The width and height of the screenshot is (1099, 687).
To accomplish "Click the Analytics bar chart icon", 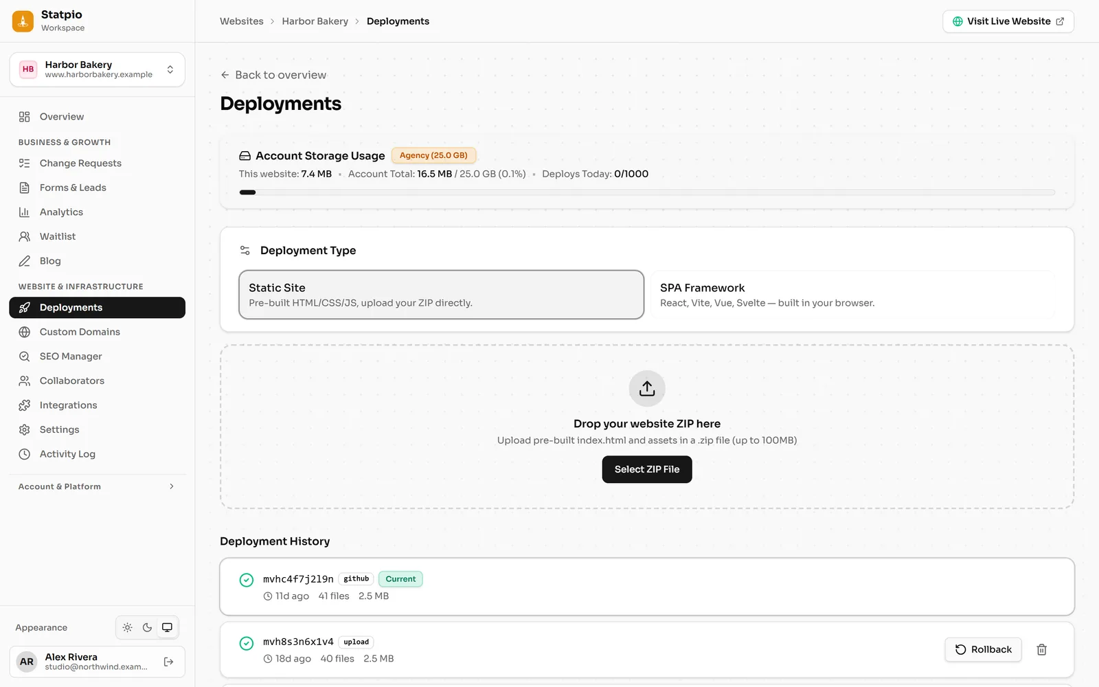I will tap(25, 212).
